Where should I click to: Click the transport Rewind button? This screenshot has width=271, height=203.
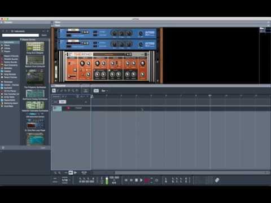point(126,180)
